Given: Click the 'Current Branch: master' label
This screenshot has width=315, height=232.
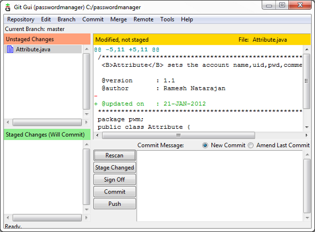Looking at the screenshot, I should pyautogui.click(x=35, y=29).
